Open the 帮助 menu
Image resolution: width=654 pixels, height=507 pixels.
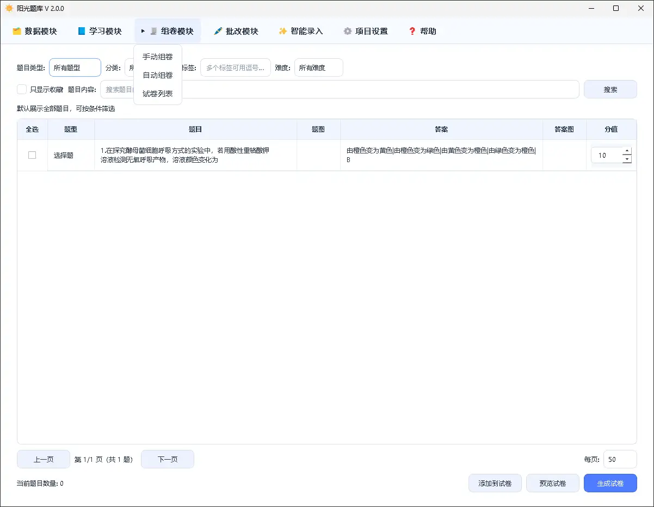point(422,32)
